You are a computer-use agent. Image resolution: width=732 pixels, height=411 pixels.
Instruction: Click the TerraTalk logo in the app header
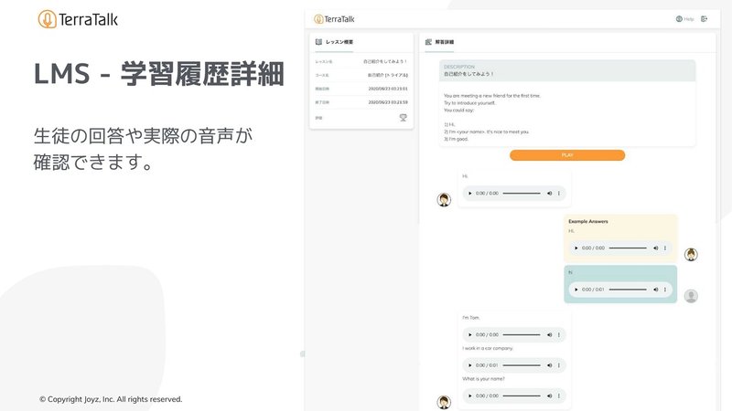point(334,19)
